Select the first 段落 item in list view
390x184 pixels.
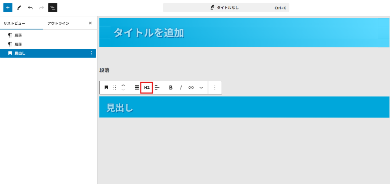click(x=18, y=35)
